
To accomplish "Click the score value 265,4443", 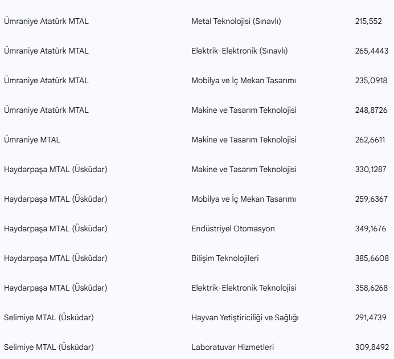I will click(372, 51).
